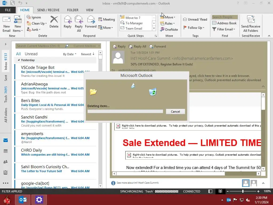273x205 pixels.
Task: Click Outlook taskbar button
Action: [23, 200]
